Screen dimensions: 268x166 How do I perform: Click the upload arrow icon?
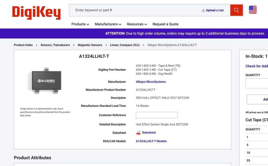pyautogui.click(x=203, y=10)
